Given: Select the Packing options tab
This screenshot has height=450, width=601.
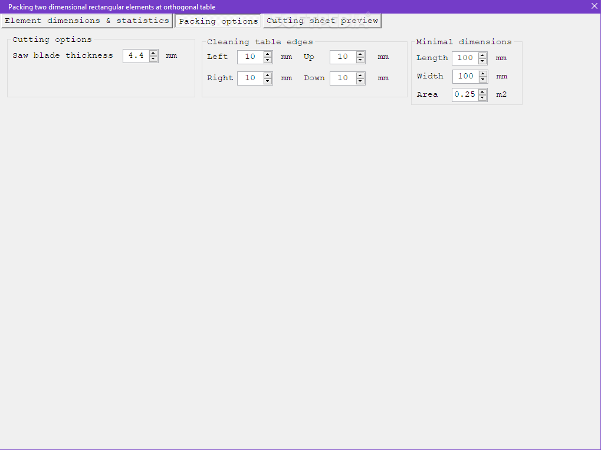Looking at the screenshot, I should pyautogui.click(x=218, y=21).
